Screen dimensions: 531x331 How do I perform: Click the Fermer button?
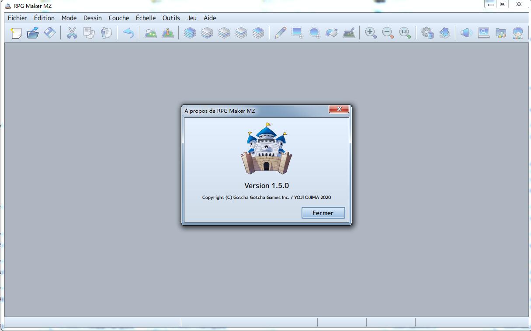pyautogui.click(x=323, y=213)
